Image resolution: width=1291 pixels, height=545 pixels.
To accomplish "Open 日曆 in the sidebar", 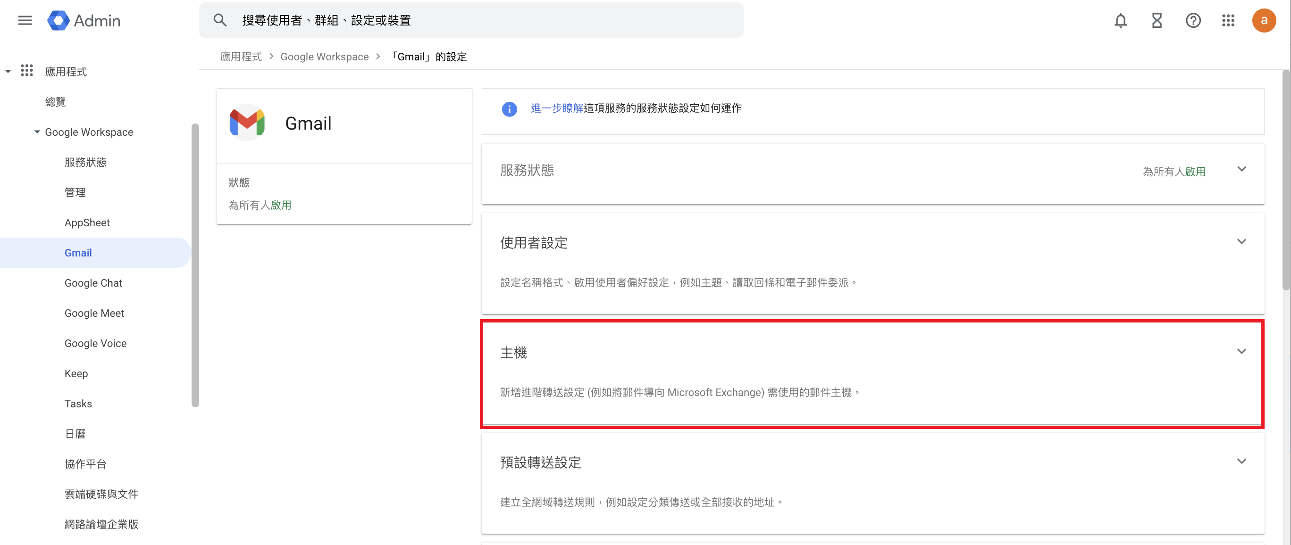I will tap(75, 433).
